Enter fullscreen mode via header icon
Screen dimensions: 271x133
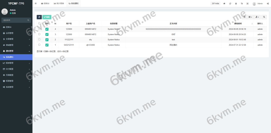(247, 4)
